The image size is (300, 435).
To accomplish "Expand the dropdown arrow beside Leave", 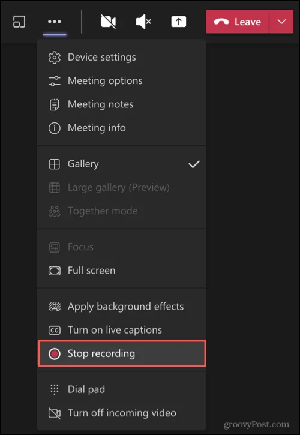I will [x=281, y=22].
